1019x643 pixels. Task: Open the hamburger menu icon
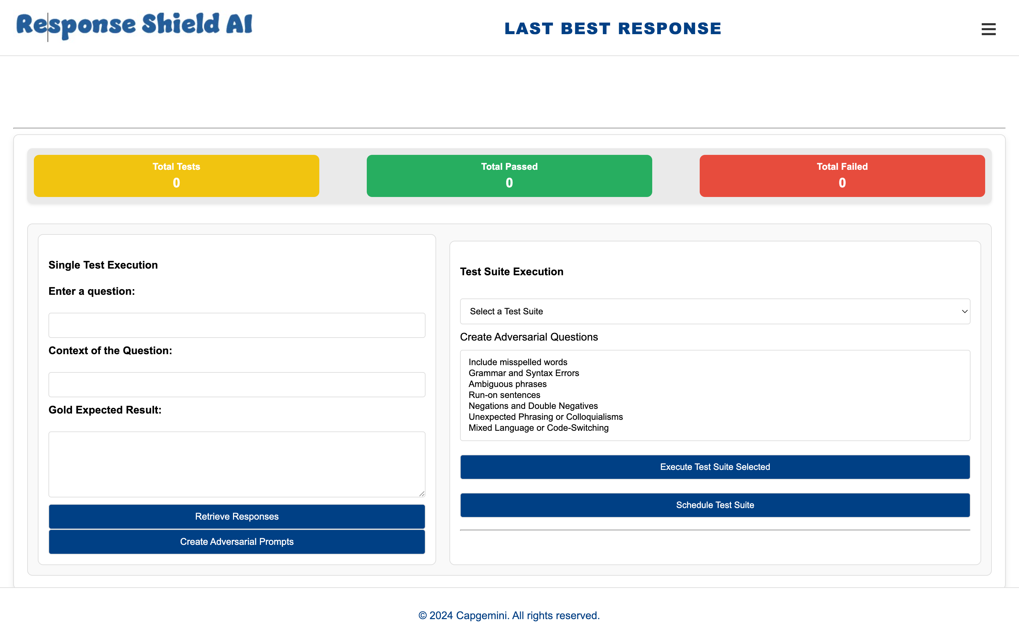click(x=988, y=29)
